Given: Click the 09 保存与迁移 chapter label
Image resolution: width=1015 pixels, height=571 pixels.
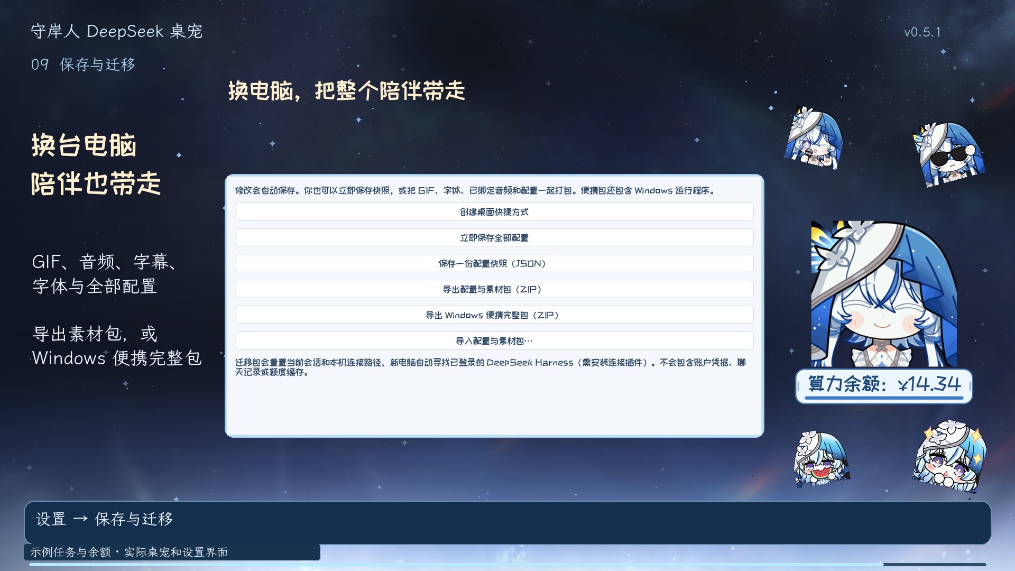Looking at the screenshot, I should pyautogui.click(x=83, y=65).
